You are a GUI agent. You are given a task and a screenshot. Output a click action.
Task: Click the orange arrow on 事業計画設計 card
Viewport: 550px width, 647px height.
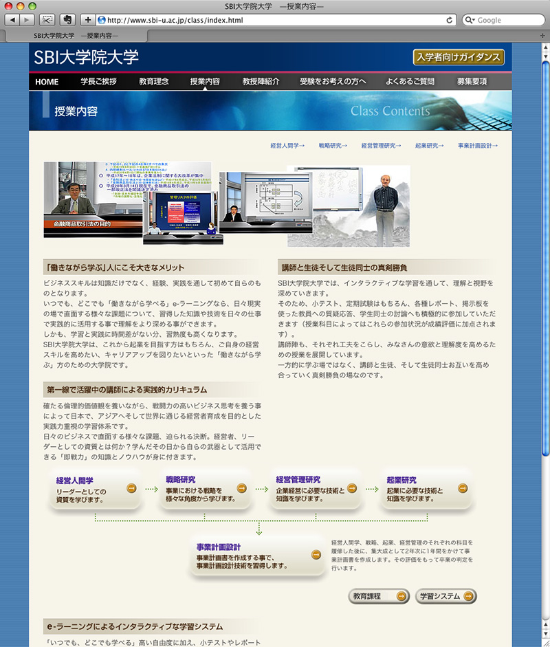(x=316, y=555)
